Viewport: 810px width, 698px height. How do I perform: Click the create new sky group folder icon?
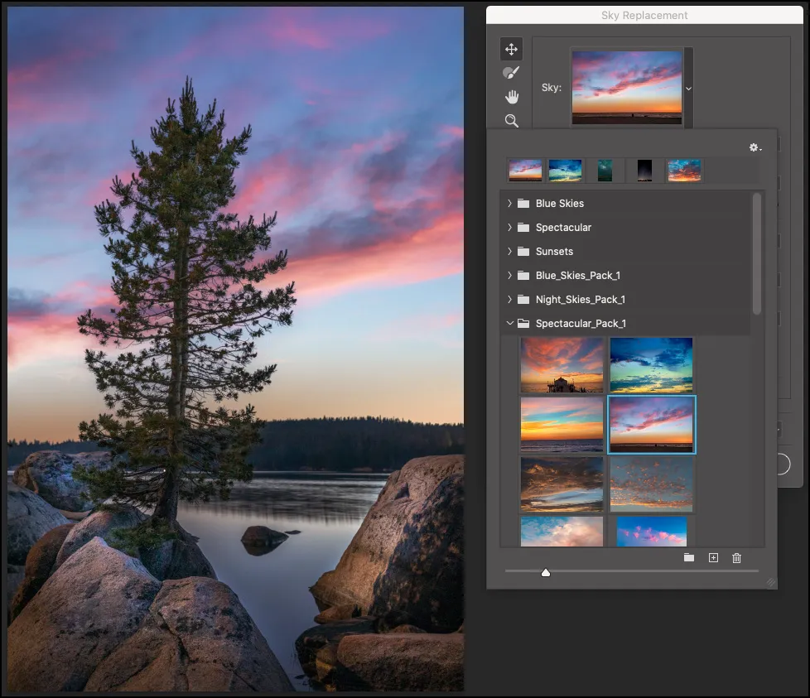pos(689,558)
